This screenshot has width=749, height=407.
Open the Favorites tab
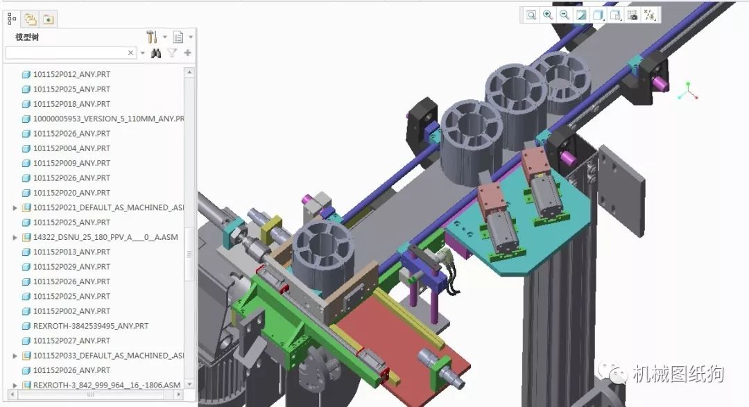49,19
